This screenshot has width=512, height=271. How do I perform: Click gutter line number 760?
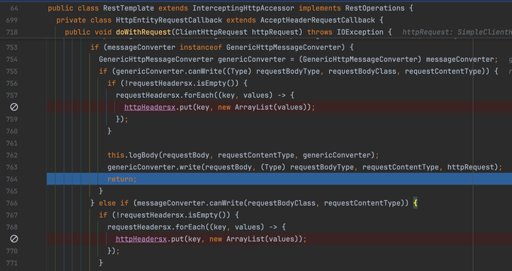click(12, 131)
